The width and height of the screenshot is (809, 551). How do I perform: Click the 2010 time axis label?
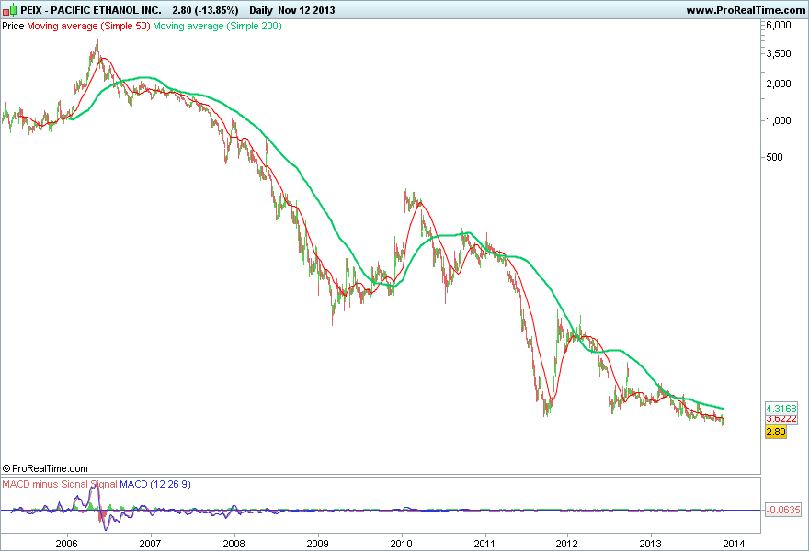tap(401, 544)
